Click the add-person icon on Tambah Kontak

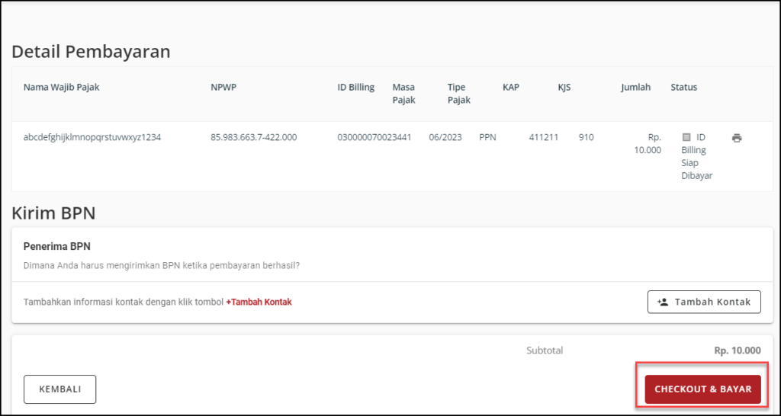pos(663,302)
